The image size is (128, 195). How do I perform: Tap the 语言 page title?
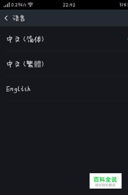click(x=19, y=18)
